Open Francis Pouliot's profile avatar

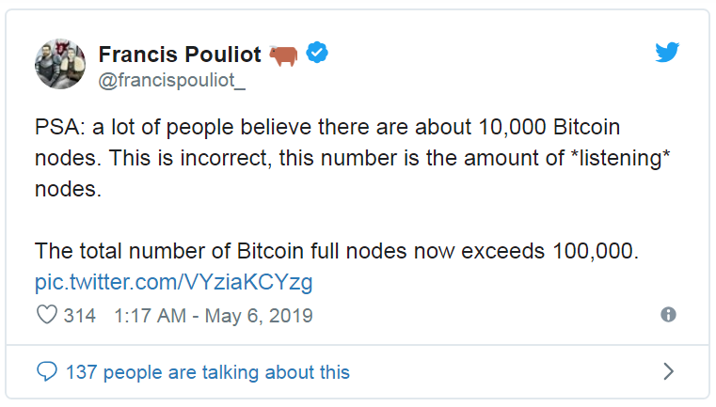tap(61, 65)
